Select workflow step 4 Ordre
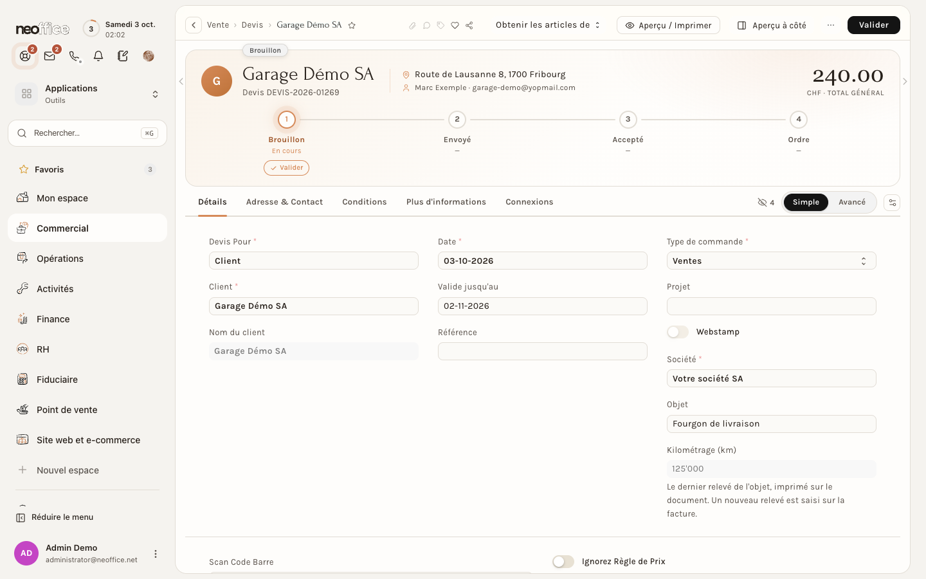 [799, 120]
